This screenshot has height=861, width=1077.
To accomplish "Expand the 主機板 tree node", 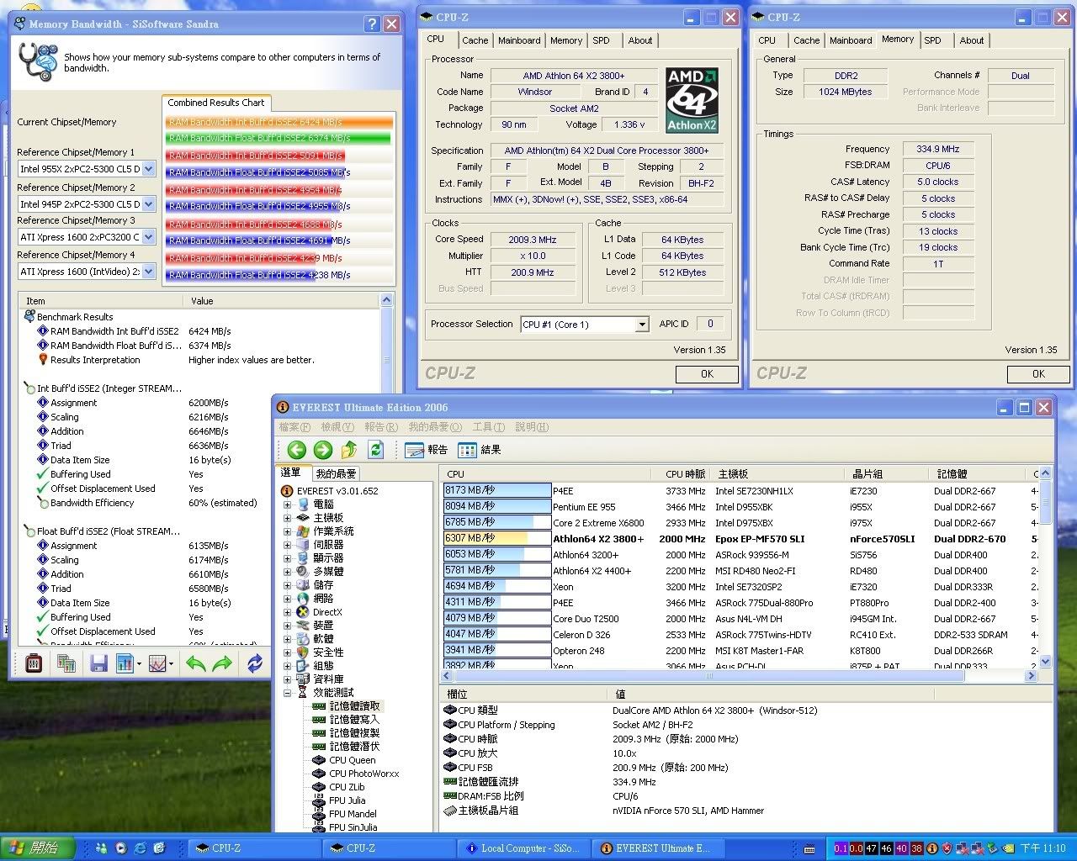I will 287,518.
